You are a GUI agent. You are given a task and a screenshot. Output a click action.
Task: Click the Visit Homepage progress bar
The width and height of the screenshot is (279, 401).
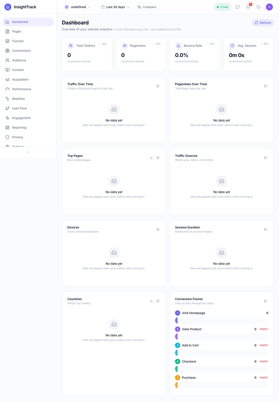tap(221, 320)
